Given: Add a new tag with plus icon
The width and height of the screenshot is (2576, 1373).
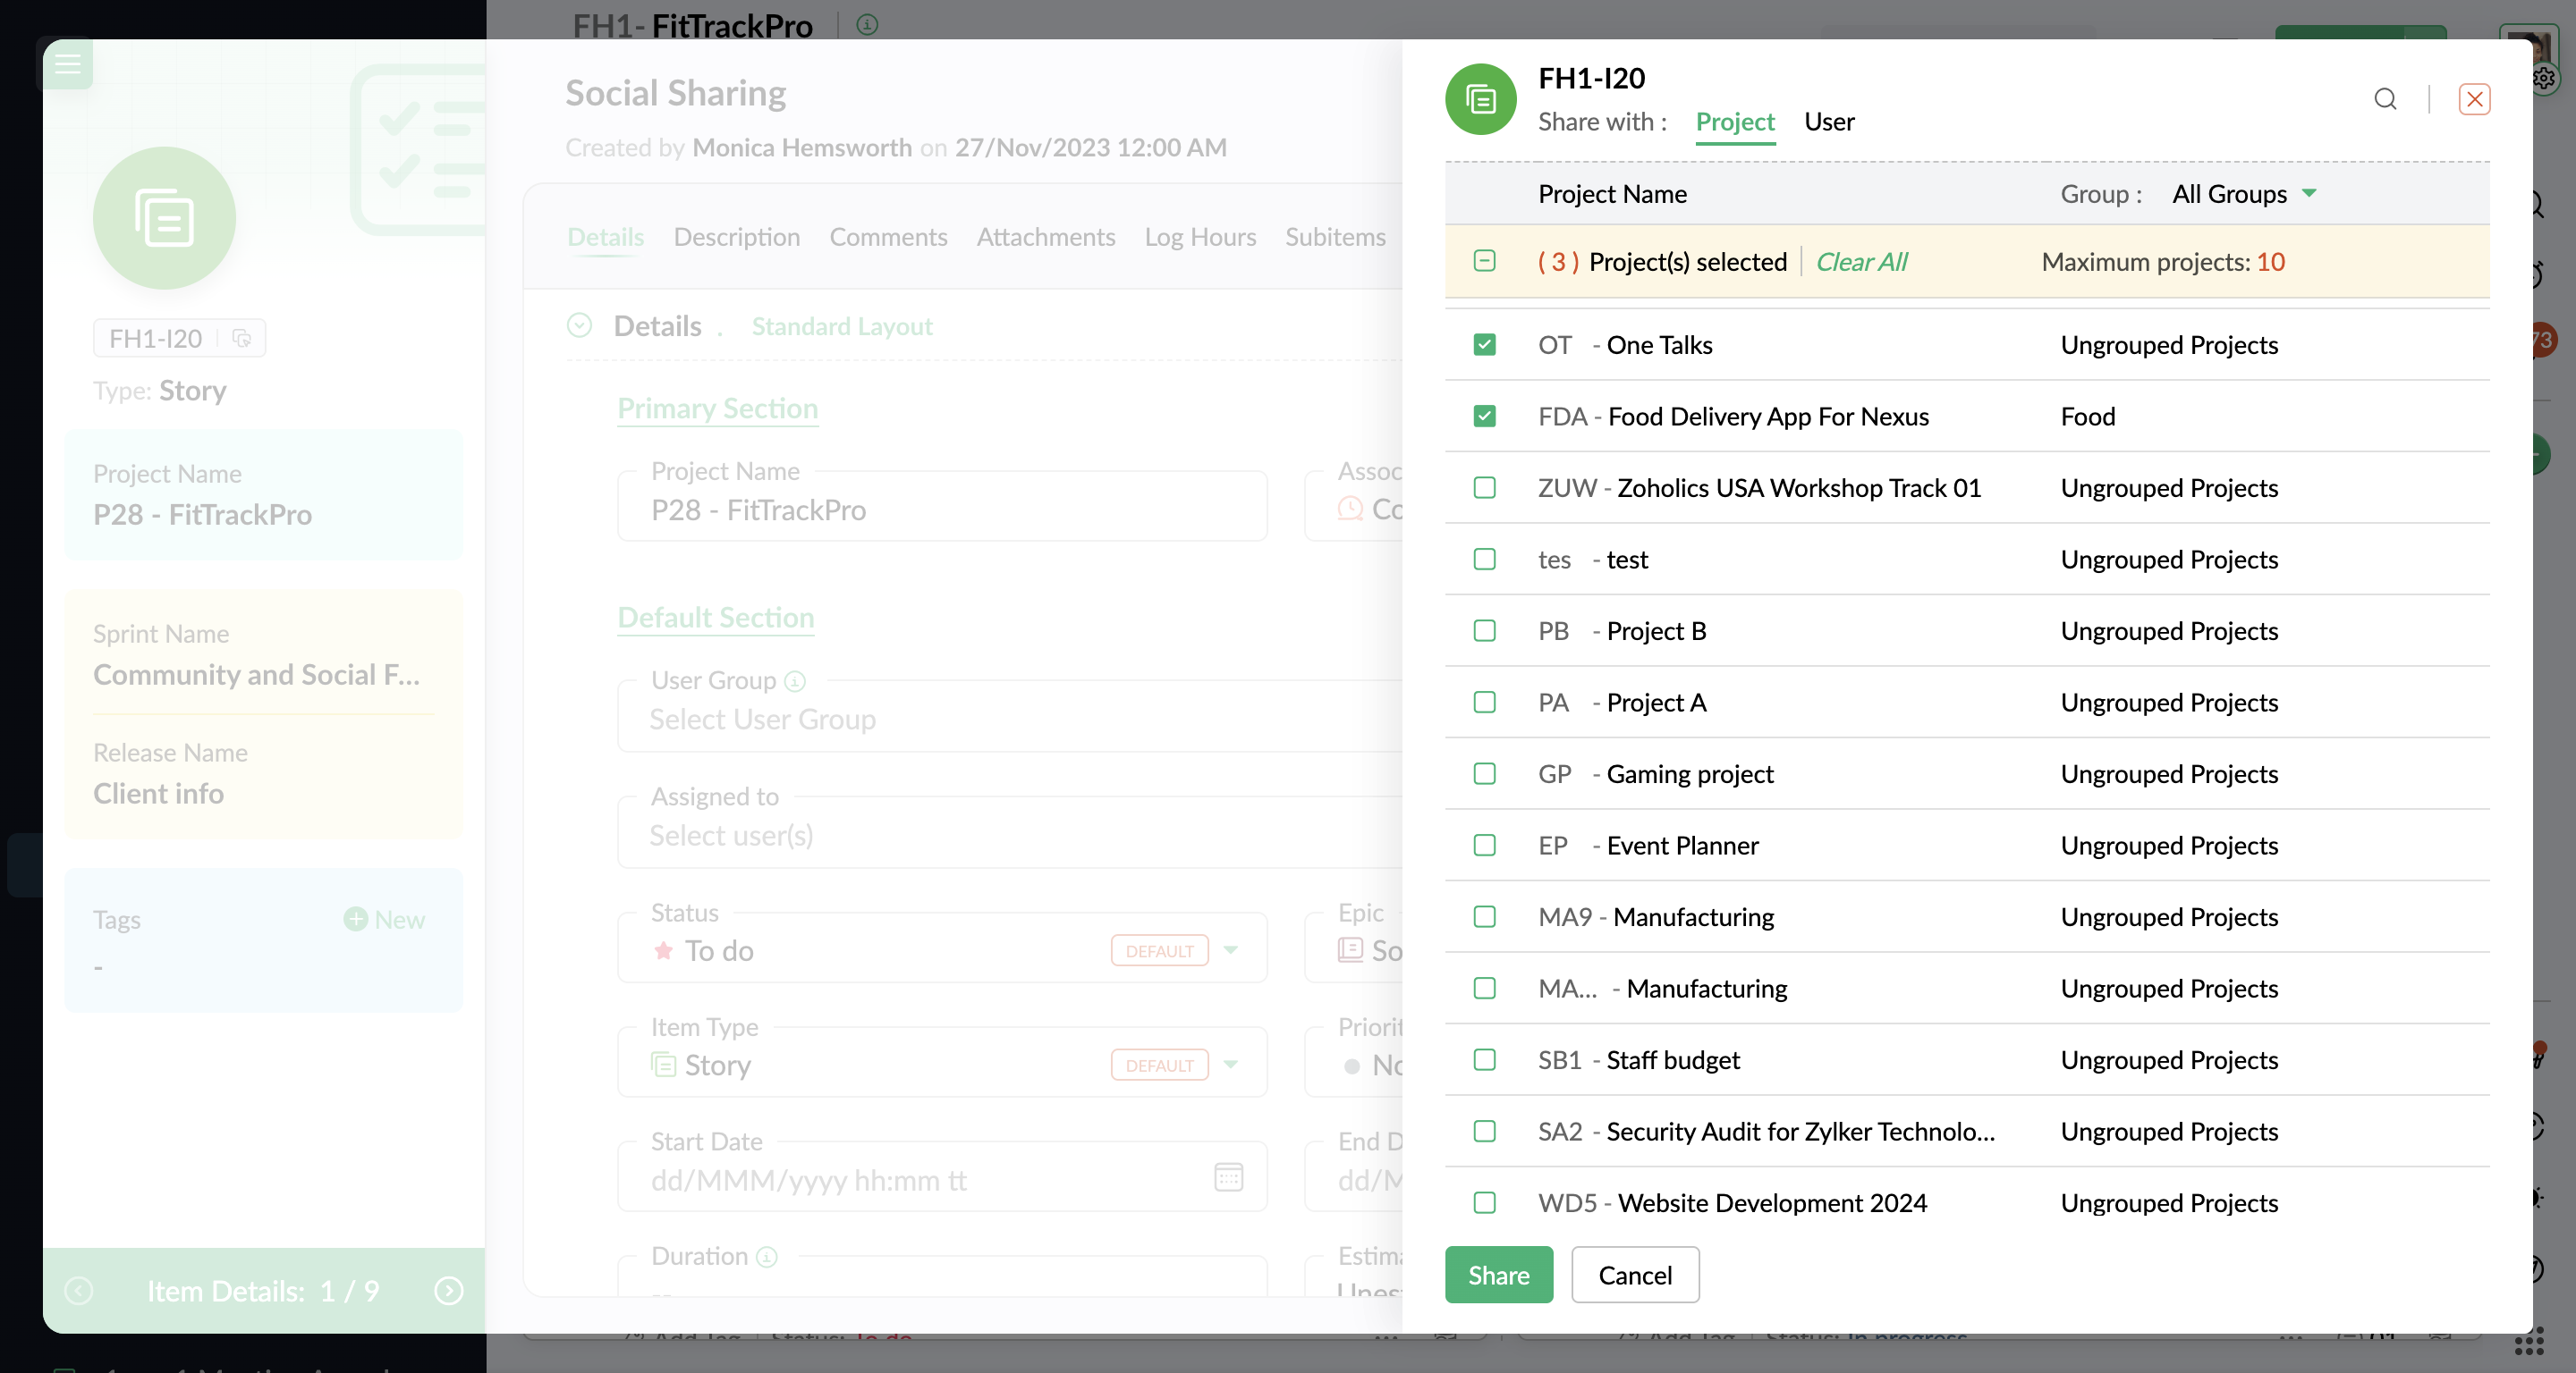Looking at the screenshot, I should point(355,919).
